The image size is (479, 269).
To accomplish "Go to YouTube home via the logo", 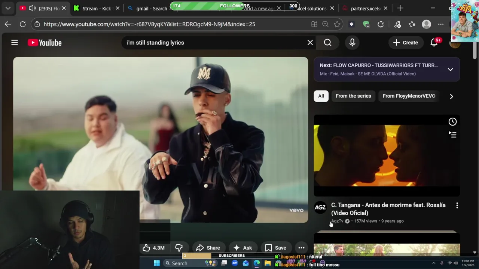I will 45,43.
